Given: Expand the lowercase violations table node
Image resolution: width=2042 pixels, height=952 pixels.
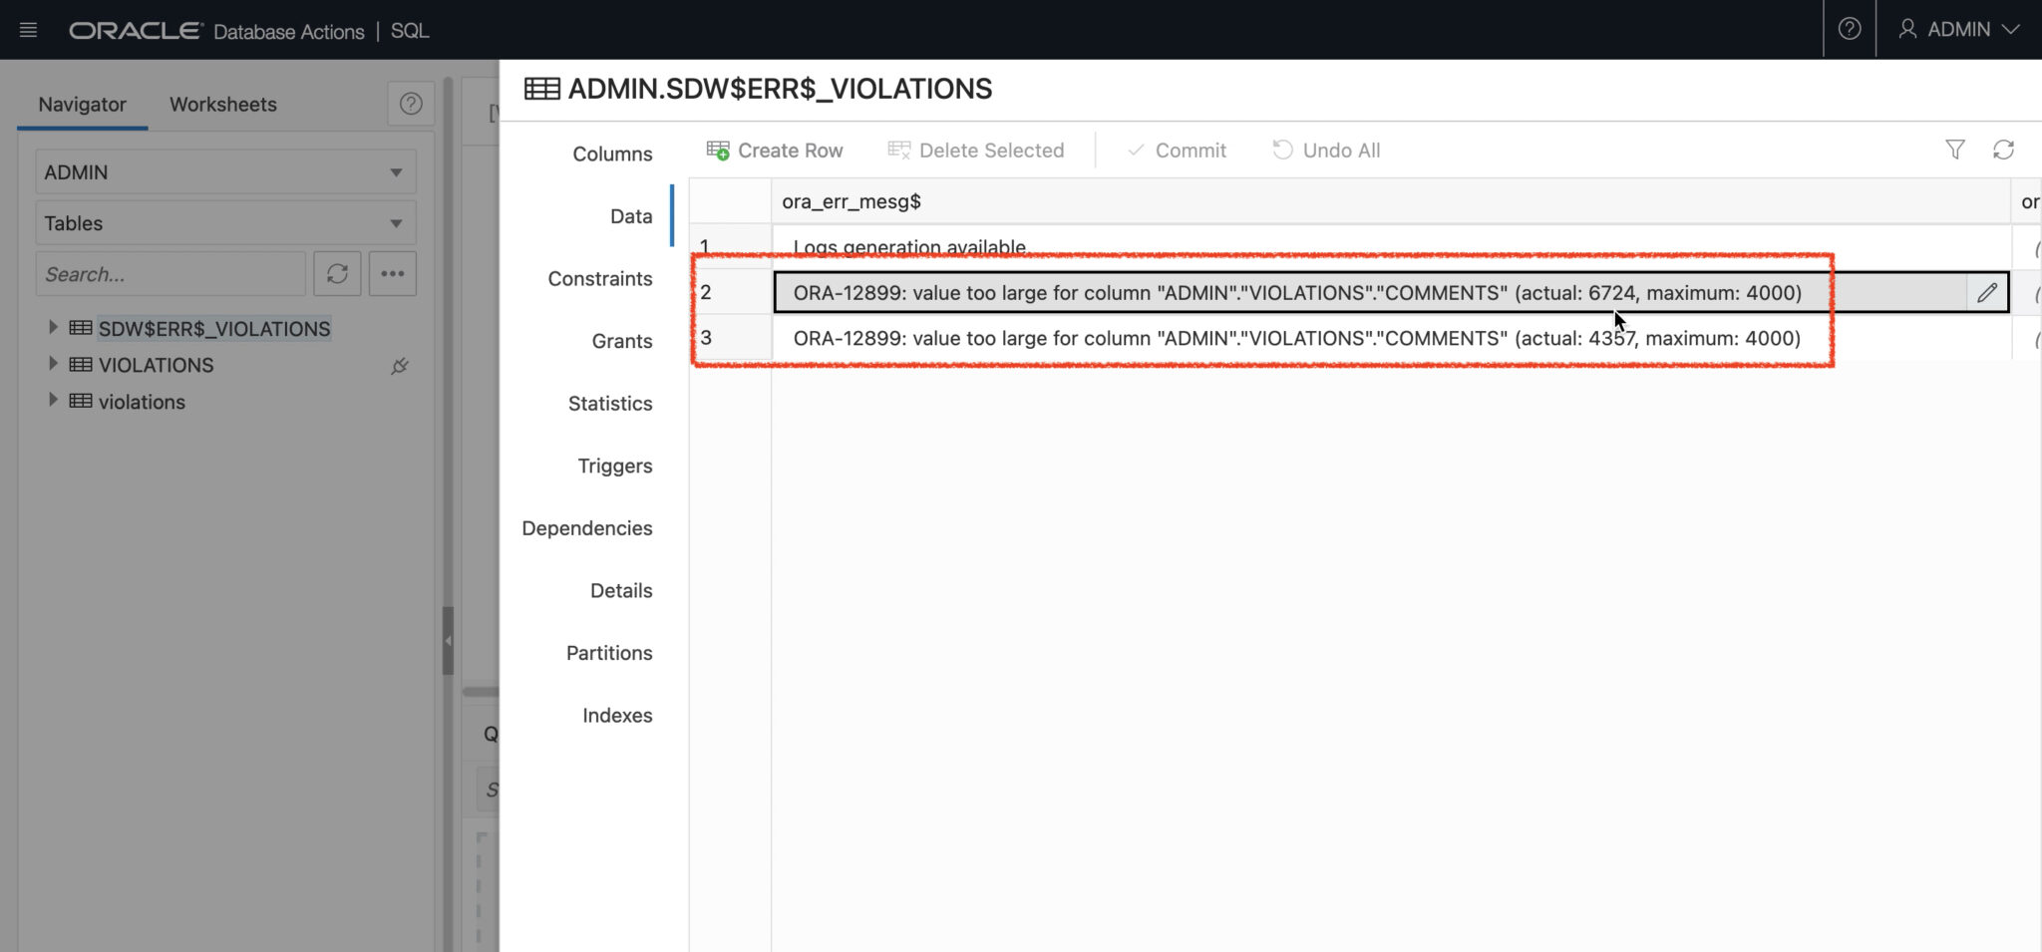Looking at the screenshot, I should (53, 401).
